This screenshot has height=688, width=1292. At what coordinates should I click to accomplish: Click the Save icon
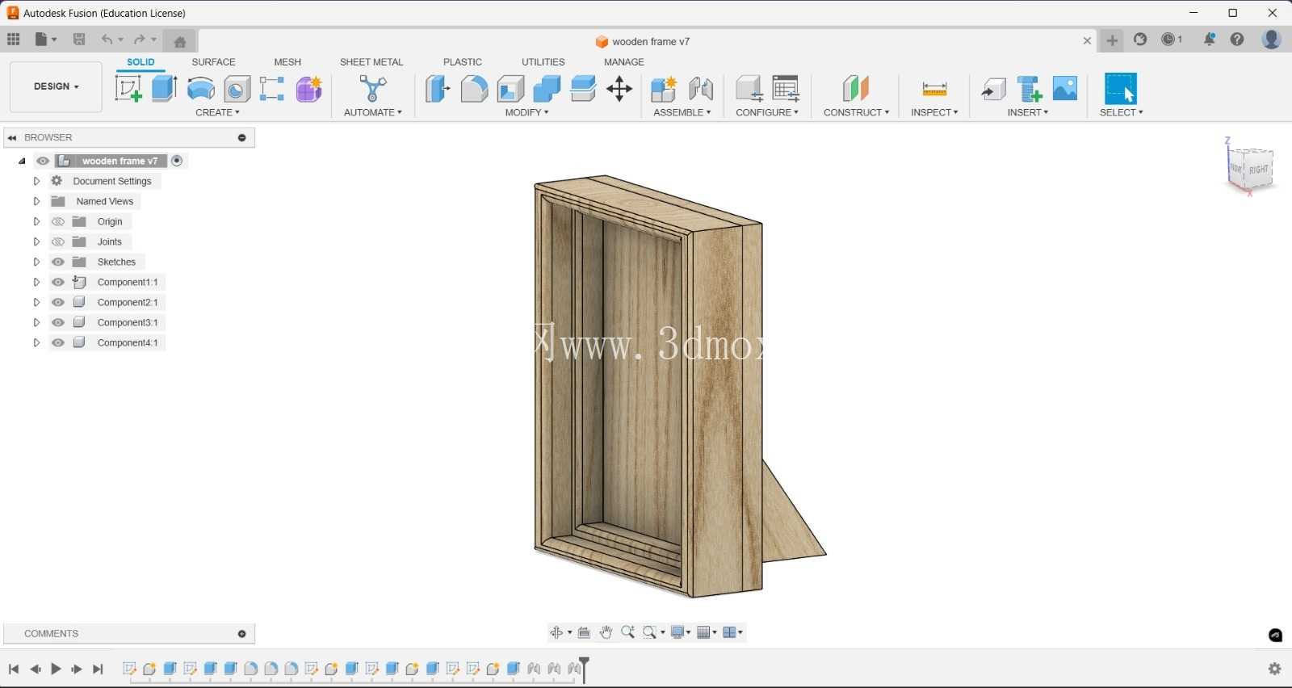pyautogui.click(x=79, y=40)
